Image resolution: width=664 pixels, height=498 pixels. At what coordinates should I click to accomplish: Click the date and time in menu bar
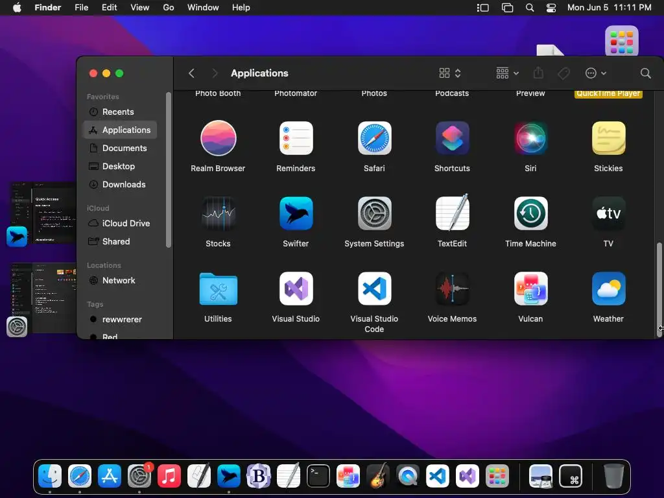[609, 8]
